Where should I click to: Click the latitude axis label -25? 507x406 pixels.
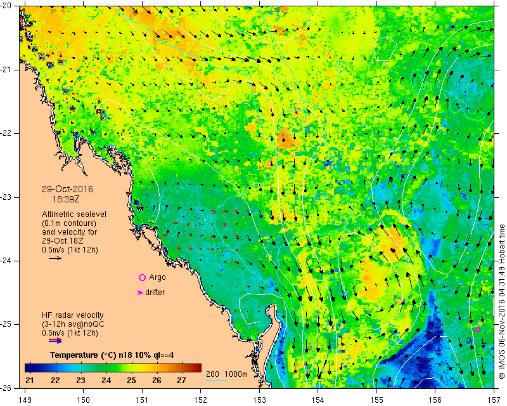(x=7, y=324)
